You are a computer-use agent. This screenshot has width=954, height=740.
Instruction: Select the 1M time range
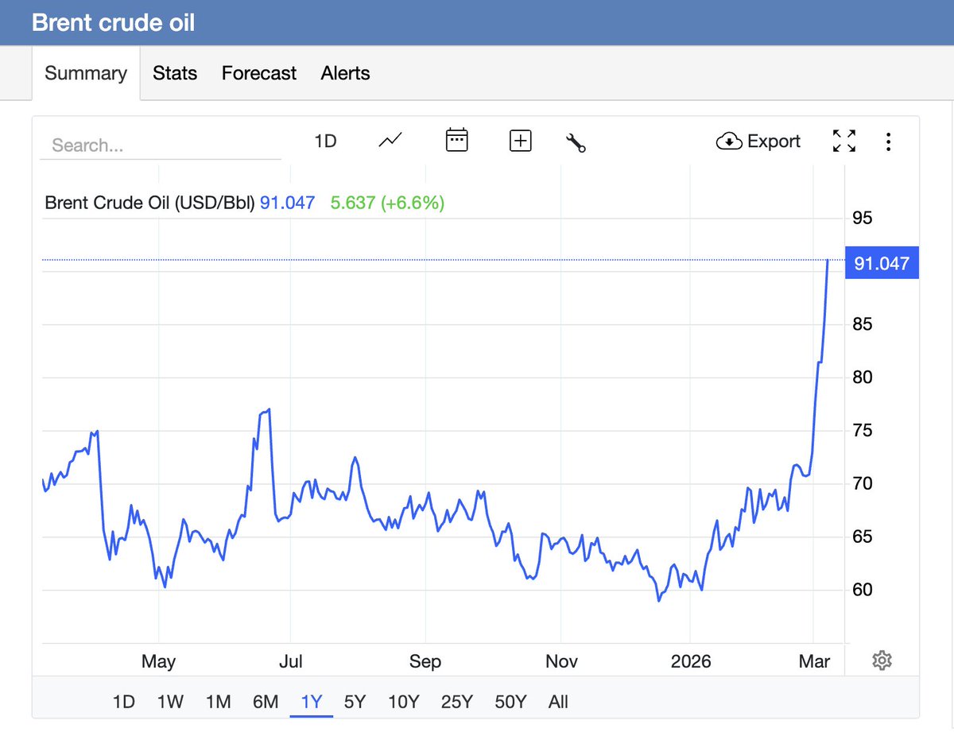pos(218,702)
